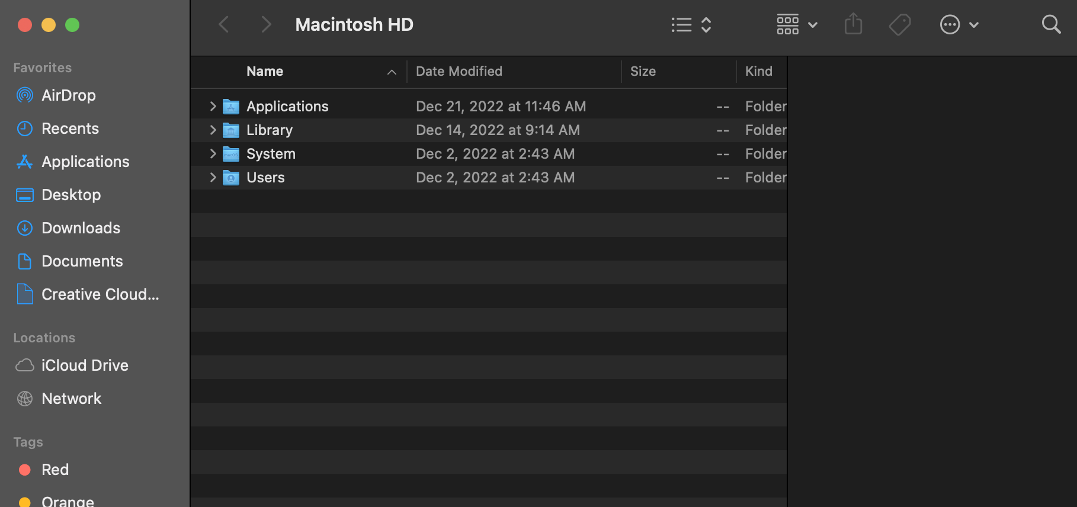Click the Locations section heading
1077x507 pixels.
(44, 338)
